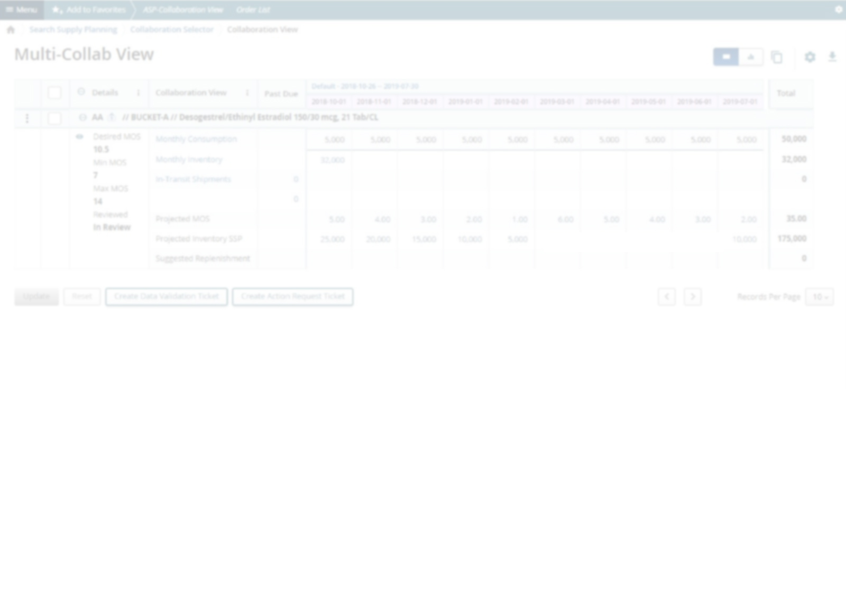Go to the next page arrow
The width and height of the screenshot is (846, 597).
click(x=693, y=297)
